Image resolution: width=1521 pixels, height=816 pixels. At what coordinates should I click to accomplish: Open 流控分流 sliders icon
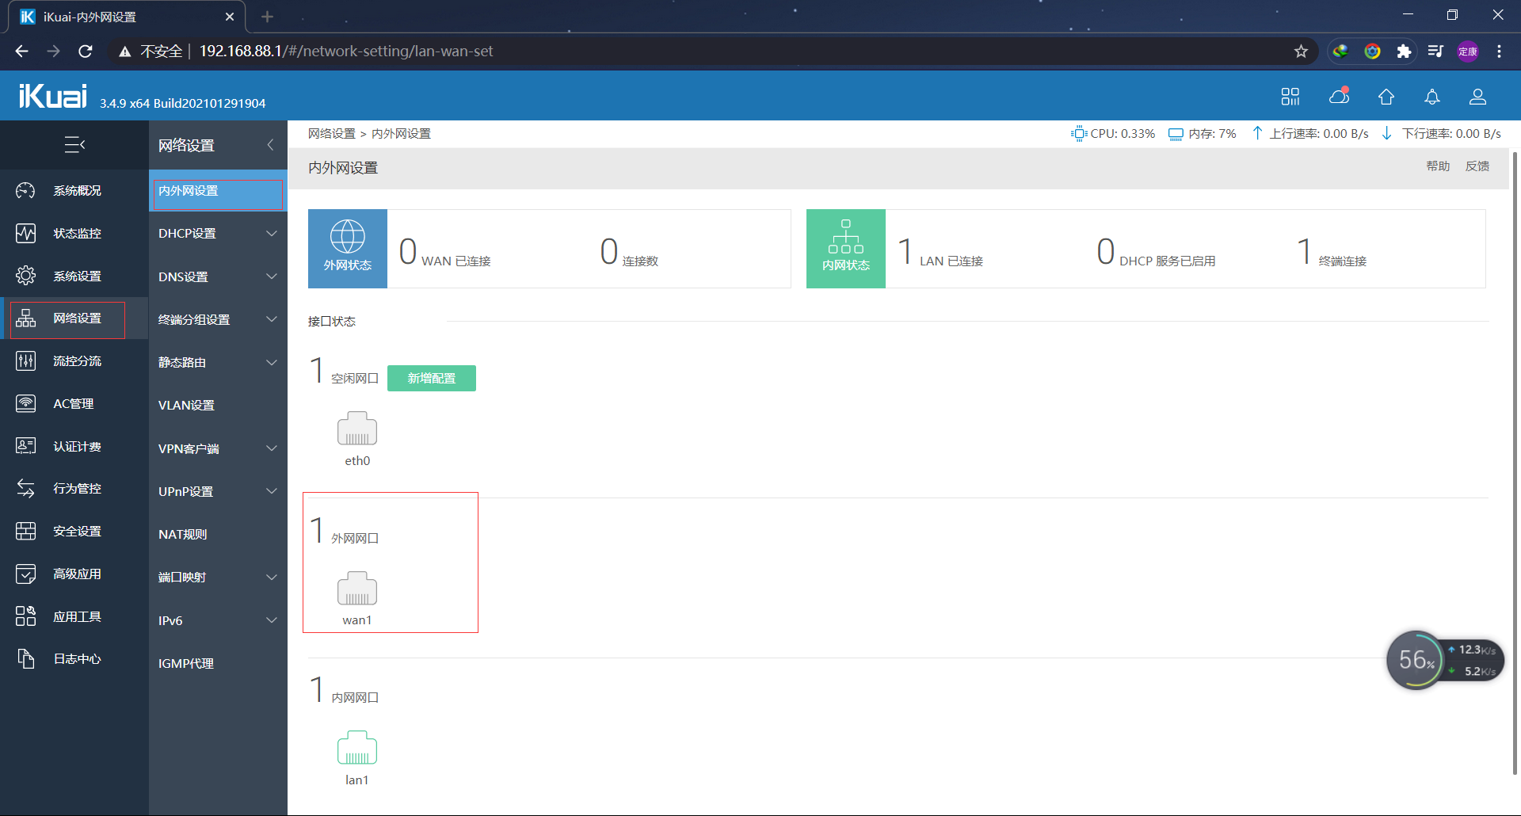(25, 360)
